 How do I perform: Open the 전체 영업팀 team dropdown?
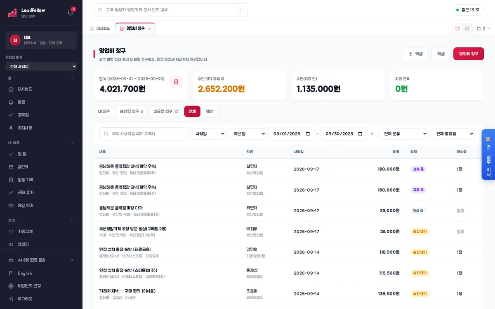coord(453,134)
